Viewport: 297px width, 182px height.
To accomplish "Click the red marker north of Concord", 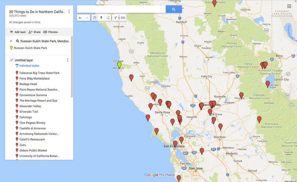I will pyautogui.click(x=181, y=140).
